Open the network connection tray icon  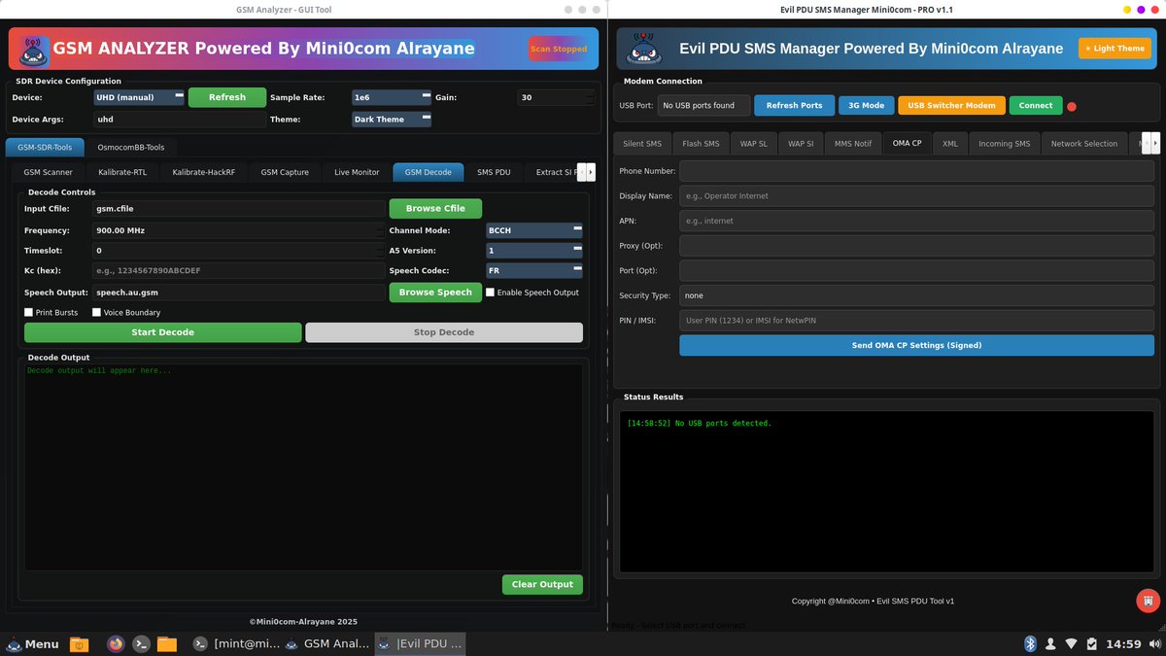tap(1072, 643)
